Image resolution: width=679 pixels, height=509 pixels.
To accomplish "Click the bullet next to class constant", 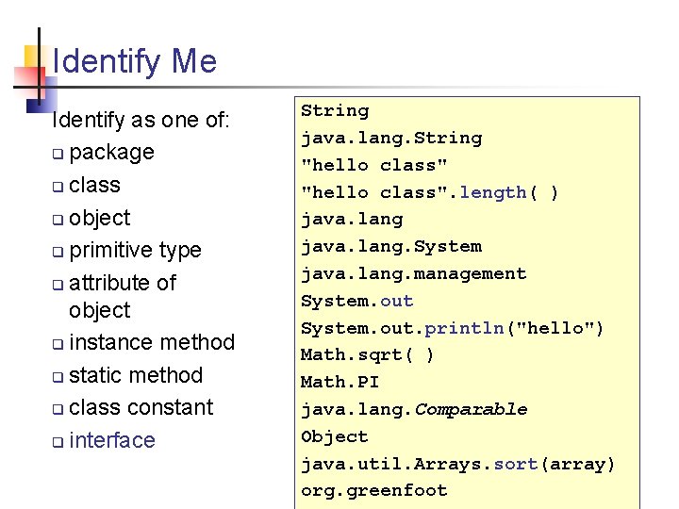I will pos(58,409).
